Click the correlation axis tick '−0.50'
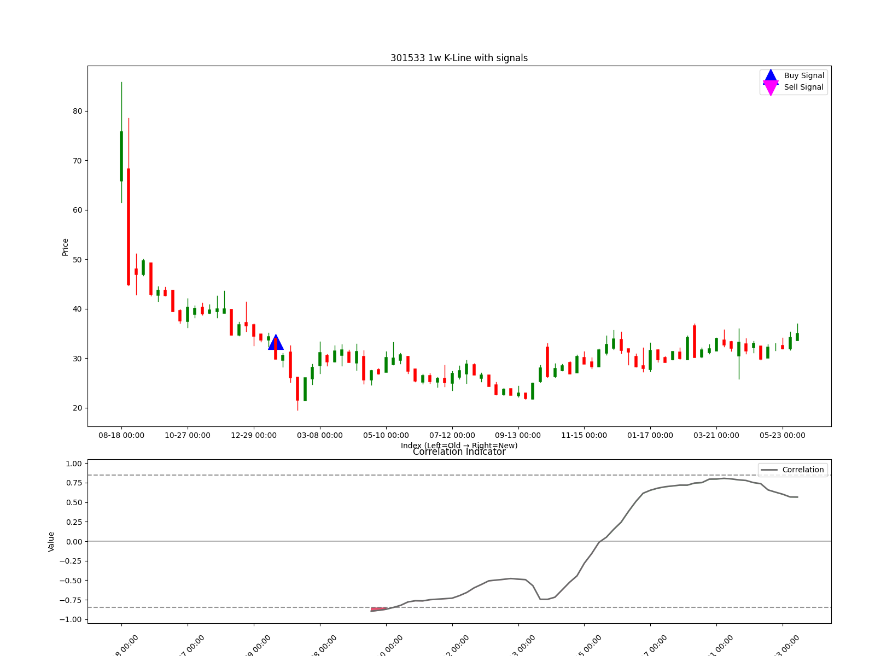The height and width of the screenshot is (656, 875). (71, 581)
